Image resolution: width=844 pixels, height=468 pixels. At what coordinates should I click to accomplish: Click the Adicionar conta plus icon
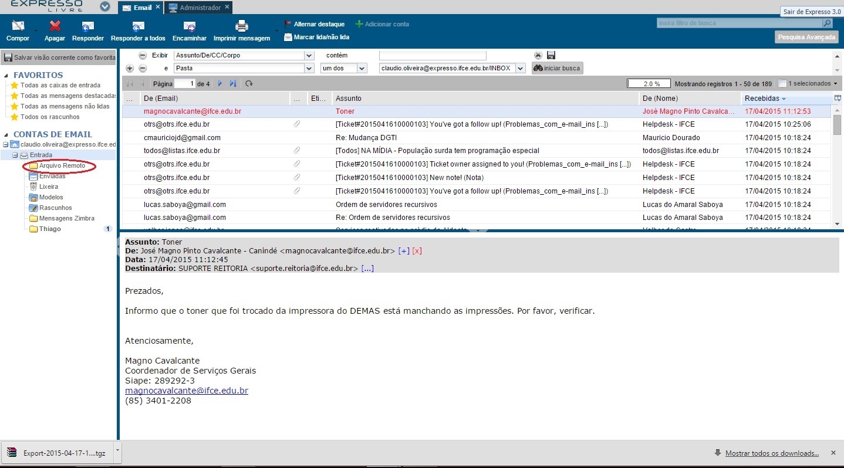pyautogui.click(x=359, y=24)
